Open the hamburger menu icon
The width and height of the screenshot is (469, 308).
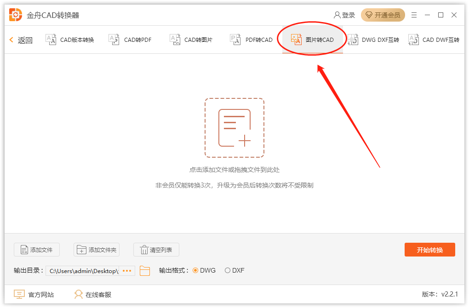point(414,15)
